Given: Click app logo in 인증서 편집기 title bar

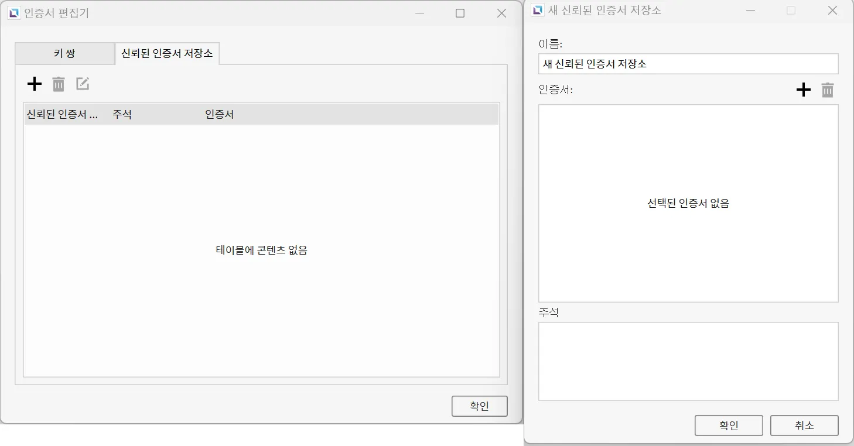Looking at the screenshot, I should 13,13.
